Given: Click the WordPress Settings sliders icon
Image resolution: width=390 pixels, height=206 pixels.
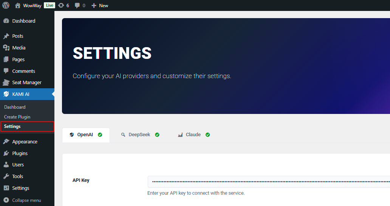Looking at the screenshot, I should [x=6, y=188].
